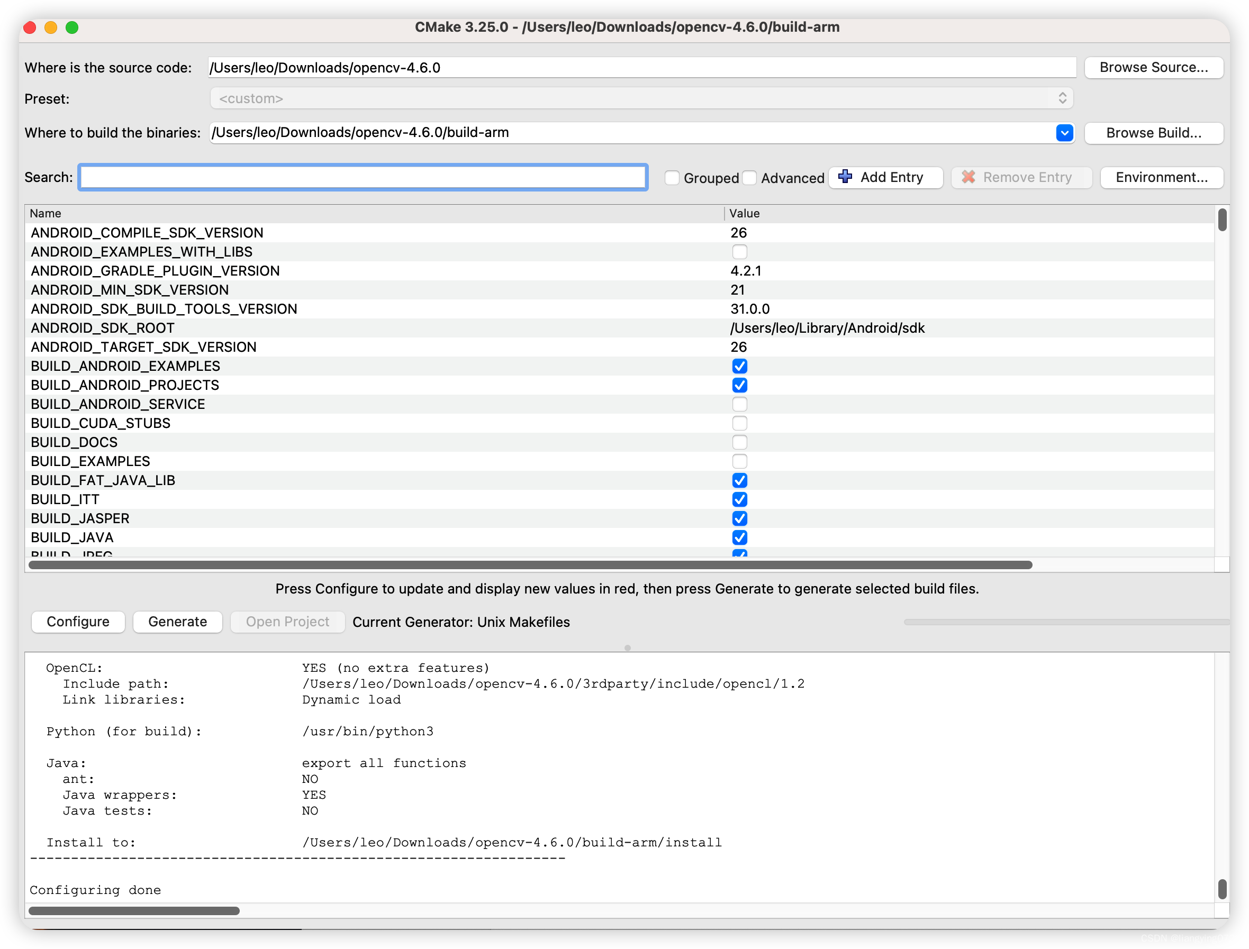
Task: Open the build binaries path dropdown arrow
Action: (1064, 133)
